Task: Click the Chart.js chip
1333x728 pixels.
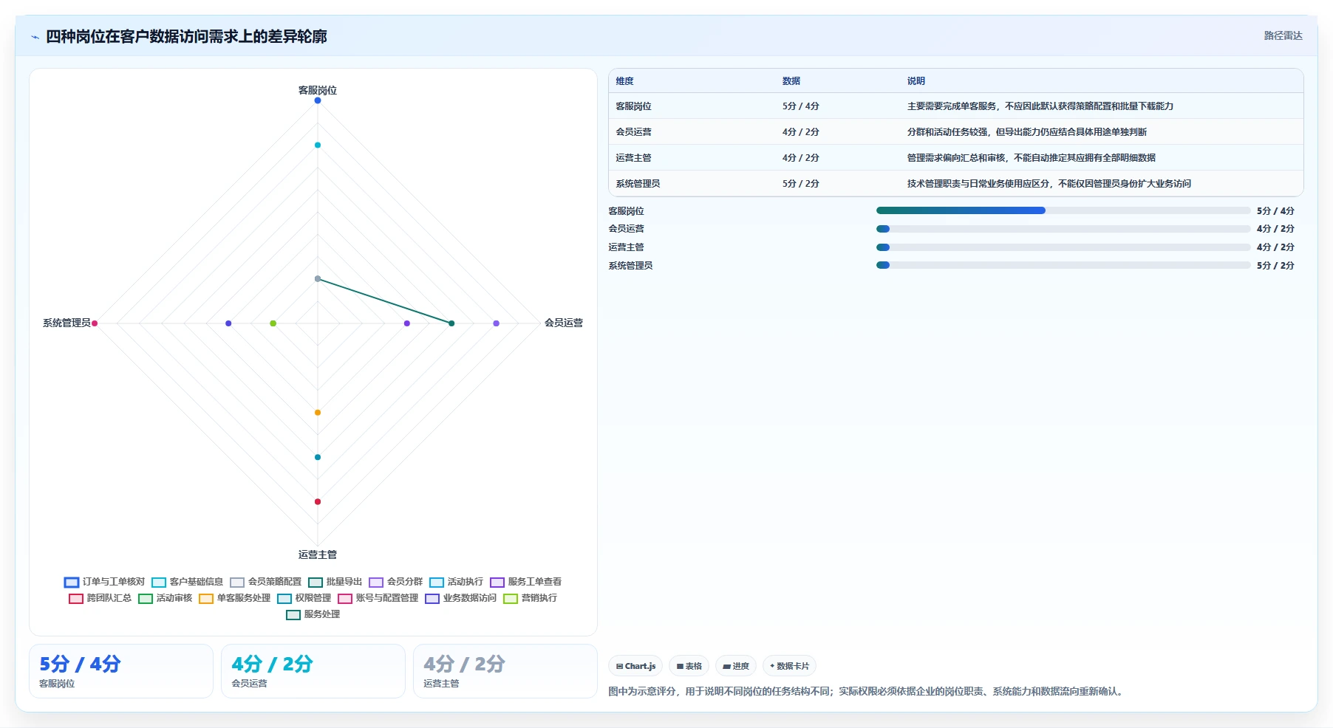Action: (635, 666)
